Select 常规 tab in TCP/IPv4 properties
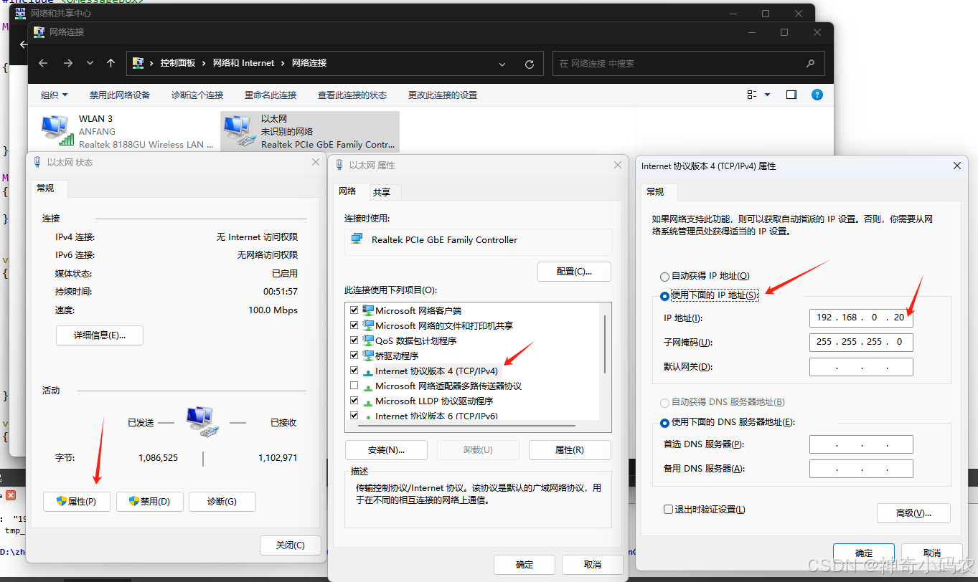The image size is (978, 582). [x=655, y=191]
